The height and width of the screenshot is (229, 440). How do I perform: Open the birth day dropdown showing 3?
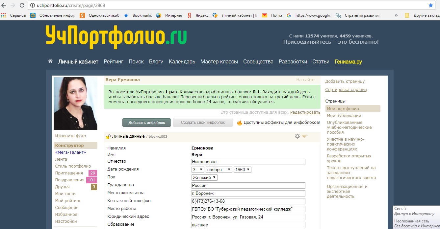click(198, 170)
